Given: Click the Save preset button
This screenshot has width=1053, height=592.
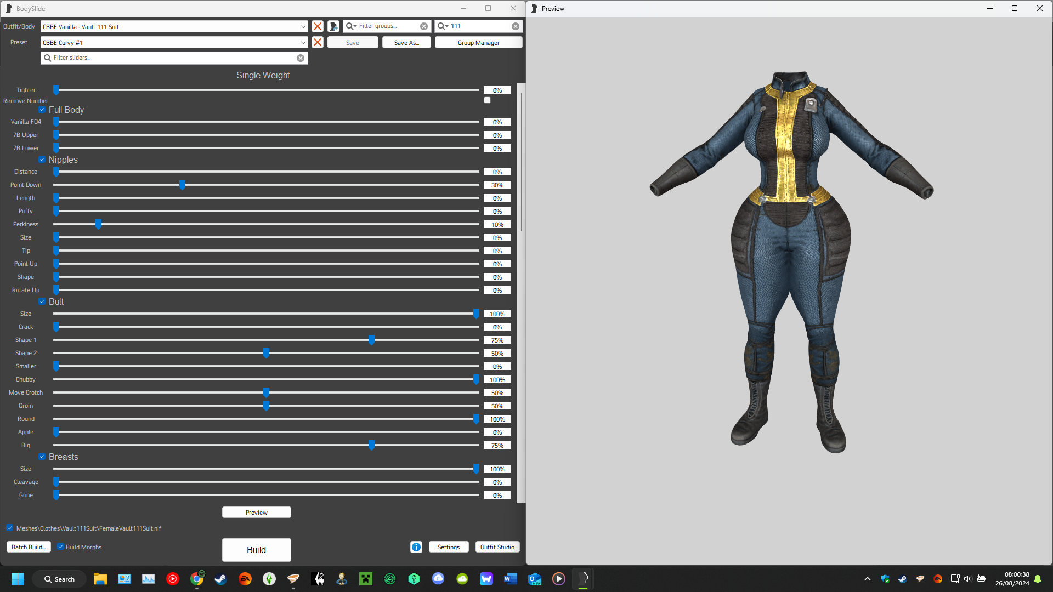Looking at the screenshot, I should pyautogui.click(x=353, y=43).
